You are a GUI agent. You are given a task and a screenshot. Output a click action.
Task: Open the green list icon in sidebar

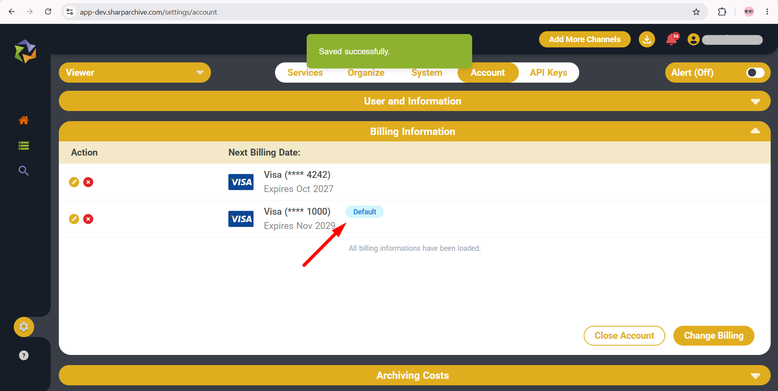click(x=24, y=145)
